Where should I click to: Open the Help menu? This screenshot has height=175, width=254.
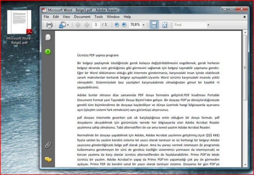[x=127, y=17]
